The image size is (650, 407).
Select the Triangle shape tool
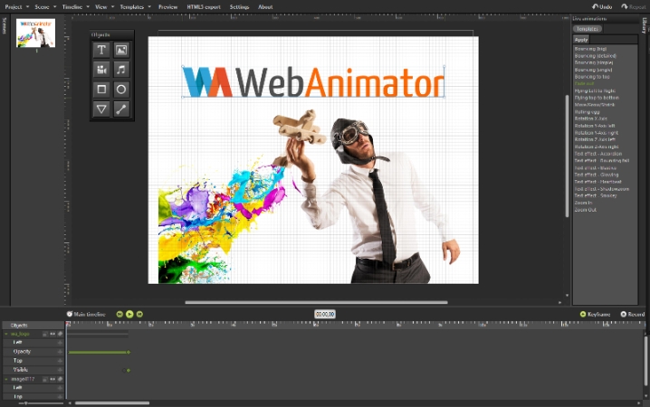tap(101, 109)
